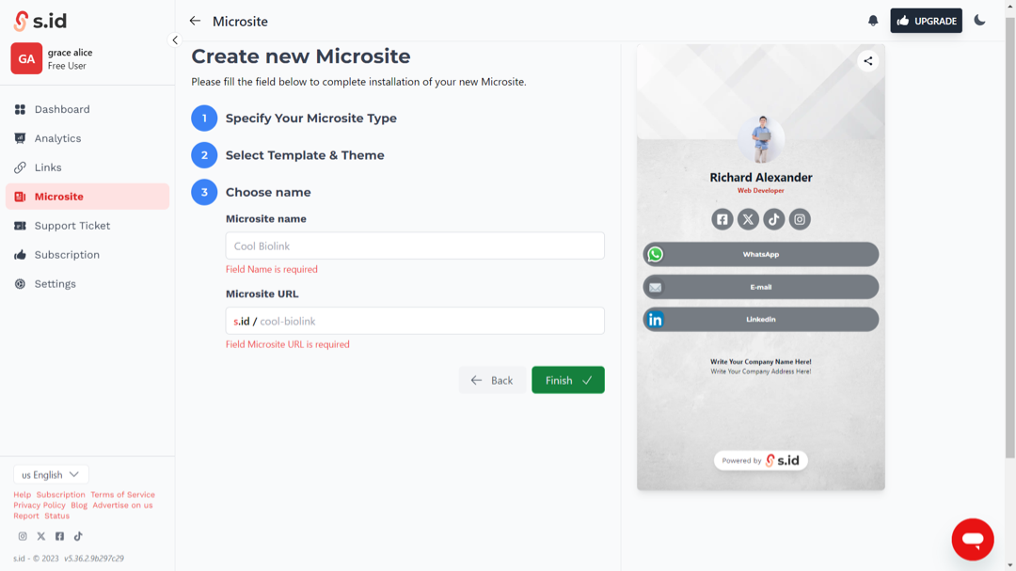Click the share icon on preview
Screen dimensions: 1016x571
pos(867,61)
